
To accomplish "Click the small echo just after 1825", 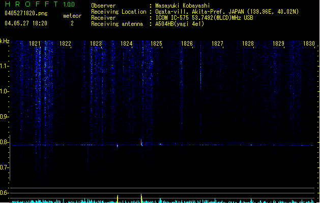I will [x=160, y=144].
